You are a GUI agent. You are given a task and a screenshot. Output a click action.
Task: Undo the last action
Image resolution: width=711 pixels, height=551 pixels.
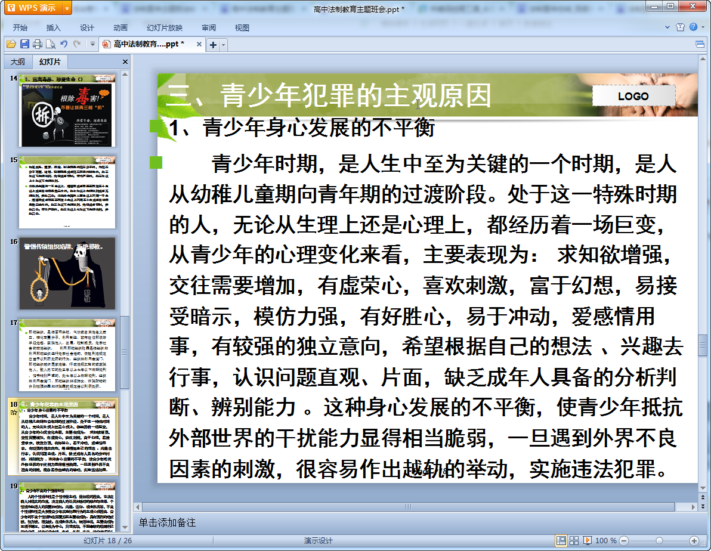pyautogui.click(x=64, y=44)
